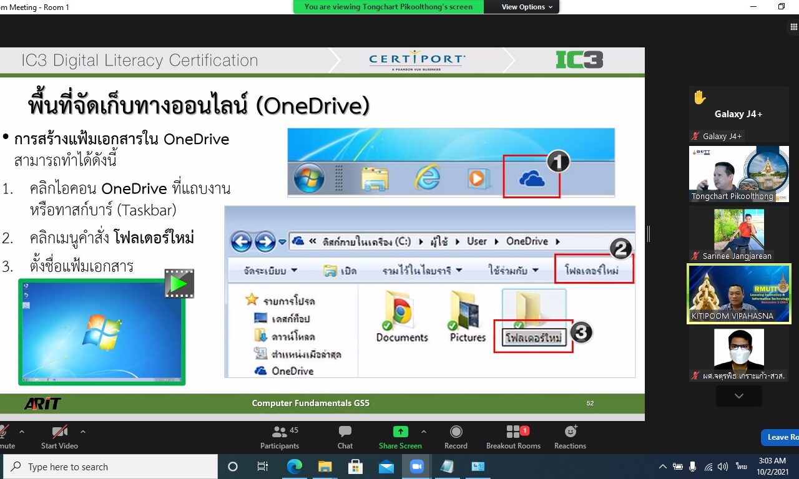Click the Internet Explorer icon on the slide
Viewport: 799px width, 479px height.
click(427, 178)
